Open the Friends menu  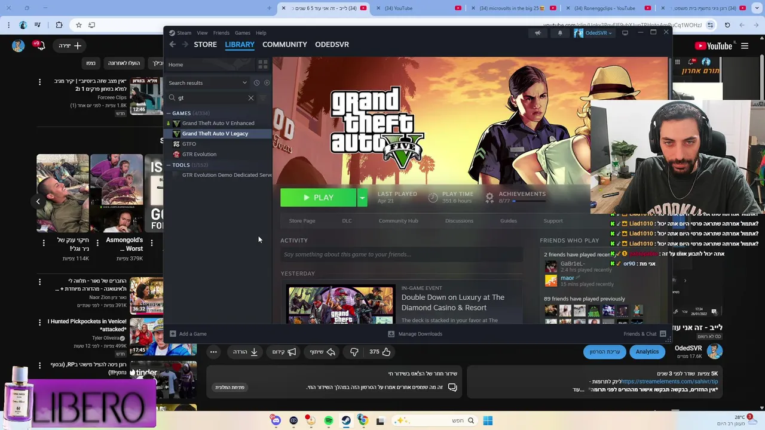(x=221, y=33)
